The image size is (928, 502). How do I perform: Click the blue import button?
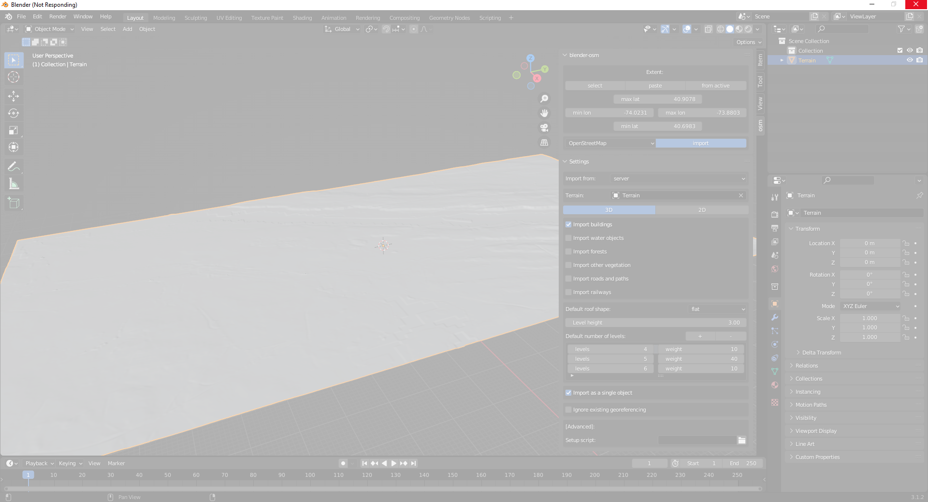[x=700, y=143]
